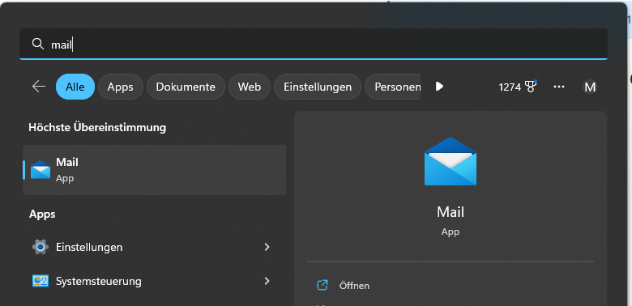Click the large Mail icon in preview pane
The height and width of the screenshot is (306, 632).
(x=451, y=161)
